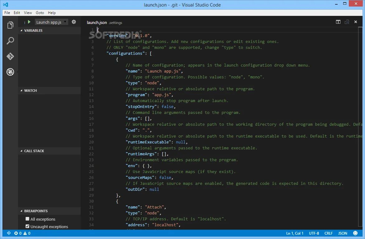Click the open changes icon in editor toolbar
Image resolution: width=365 pixels, height=239 pixels.
click(347, 22)
